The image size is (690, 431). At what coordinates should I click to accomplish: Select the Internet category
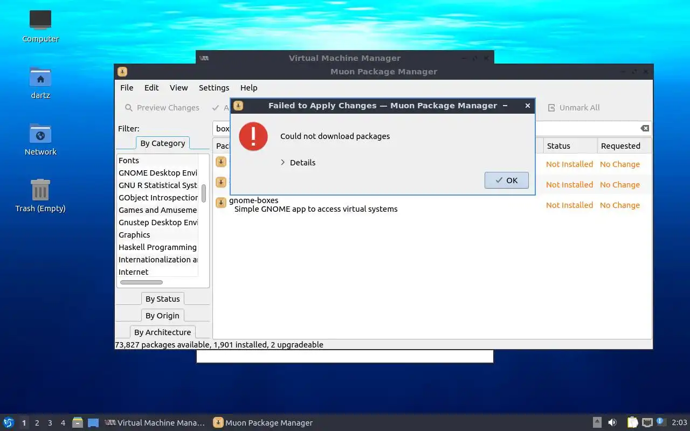[157, 272]
